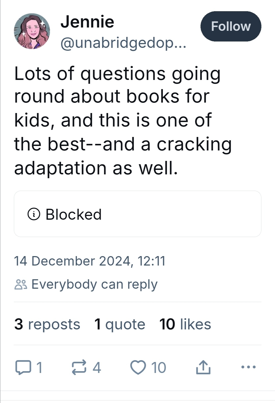The image size is (275, 403).
Task: Click the Everybody can reply label
Action: click(94, 284)
